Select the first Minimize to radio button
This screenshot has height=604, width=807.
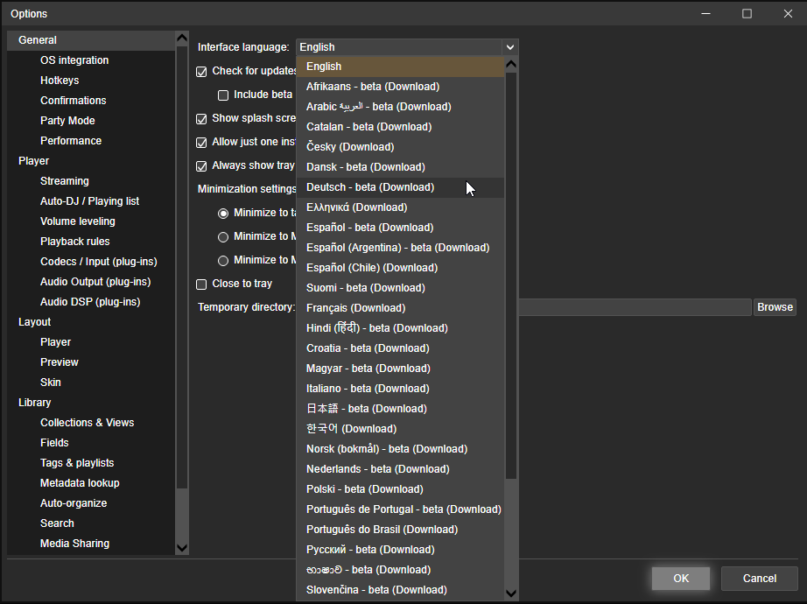(x=223, y=213)
